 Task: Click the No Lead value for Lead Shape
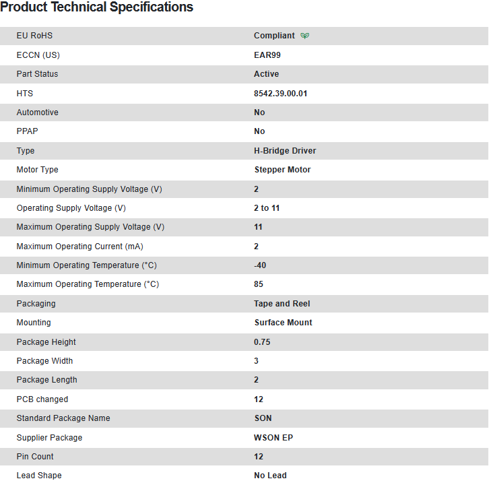pos(270,476)
